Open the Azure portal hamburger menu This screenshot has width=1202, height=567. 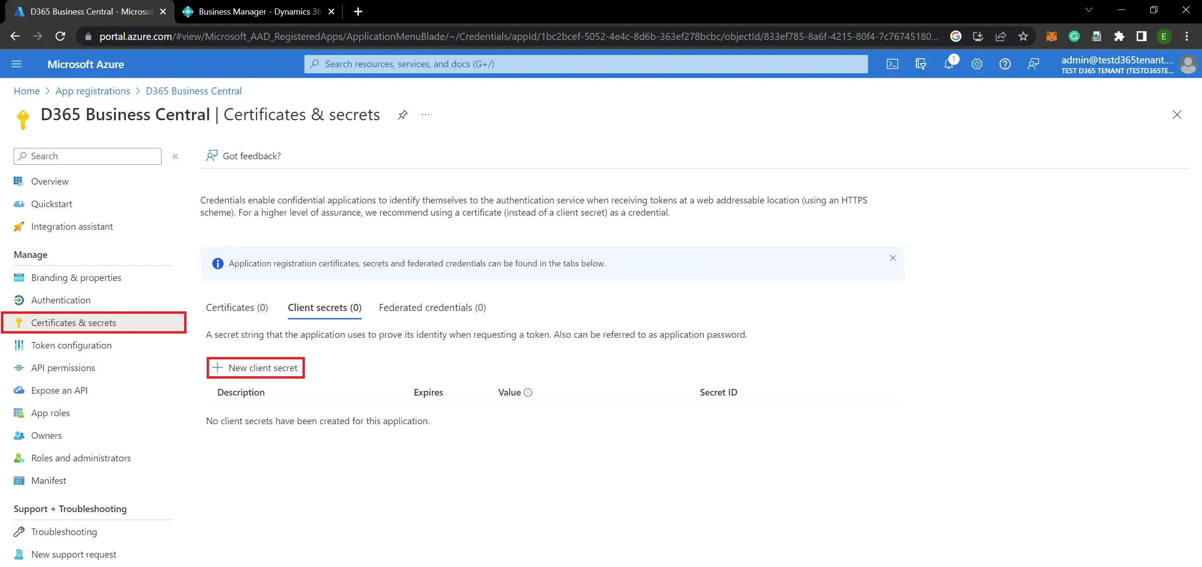click(x=16, y=64)
